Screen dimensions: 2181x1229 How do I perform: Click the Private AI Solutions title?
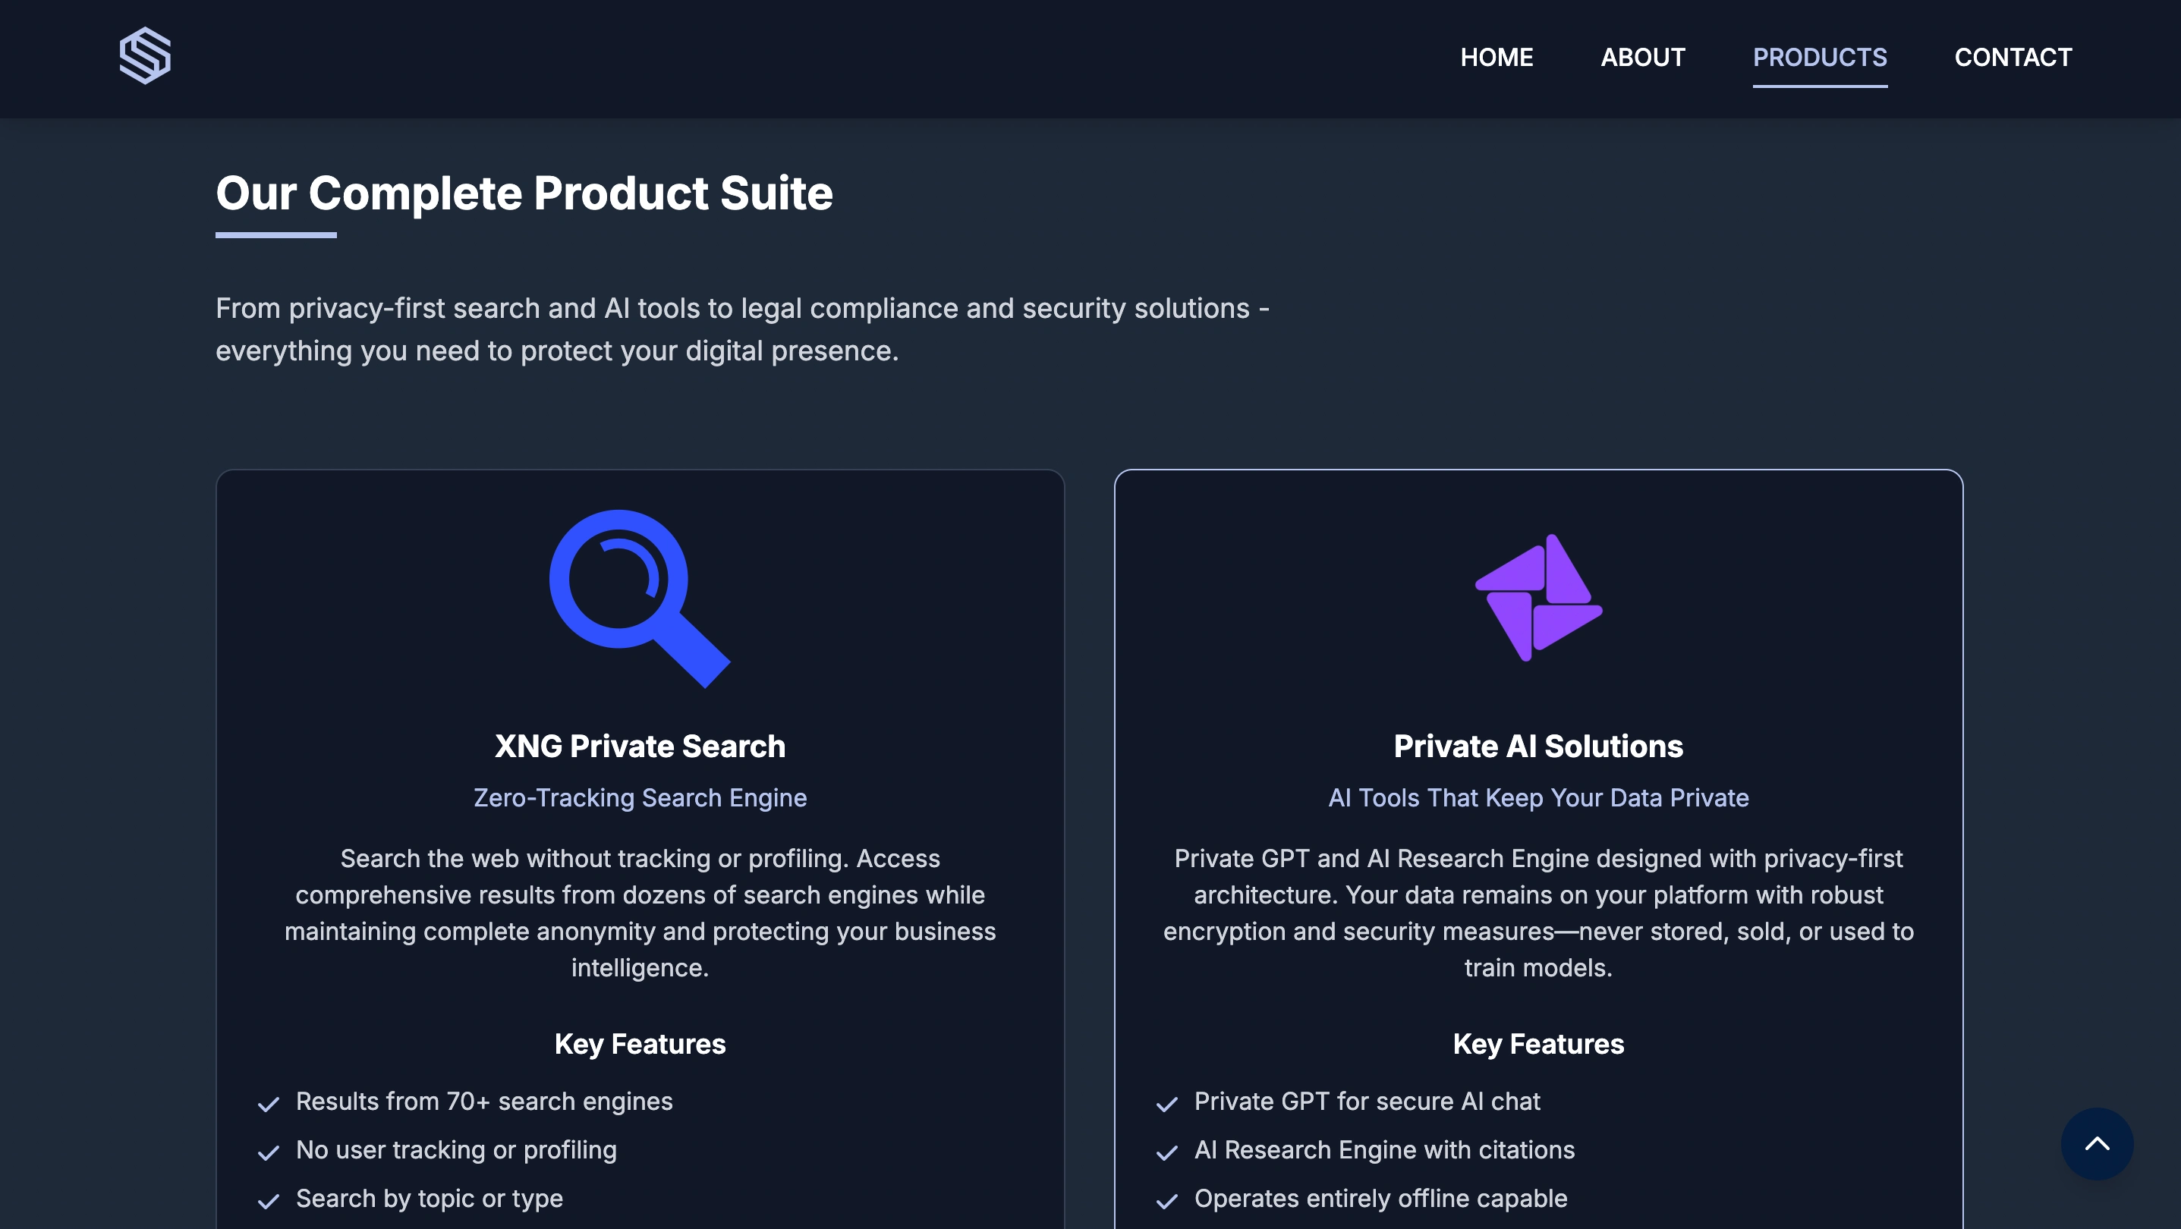click(x=1538, y=746)
